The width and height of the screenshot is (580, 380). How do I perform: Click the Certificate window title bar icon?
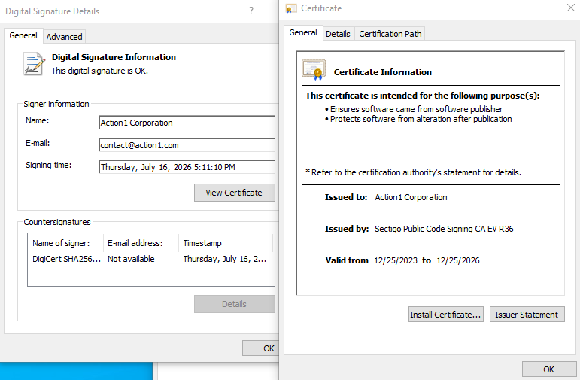[x=291, y=8]
